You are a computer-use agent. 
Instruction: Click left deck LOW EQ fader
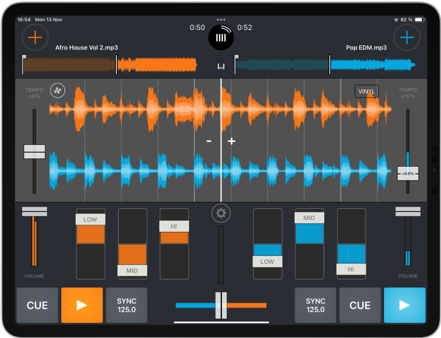[x=90, y=219]
